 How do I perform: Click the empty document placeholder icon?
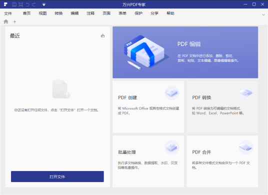[x=61, y=89]
